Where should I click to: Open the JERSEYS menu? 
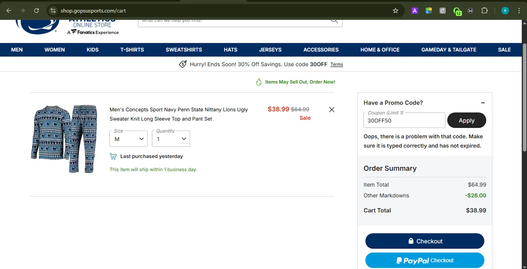(x=270, y=50)
